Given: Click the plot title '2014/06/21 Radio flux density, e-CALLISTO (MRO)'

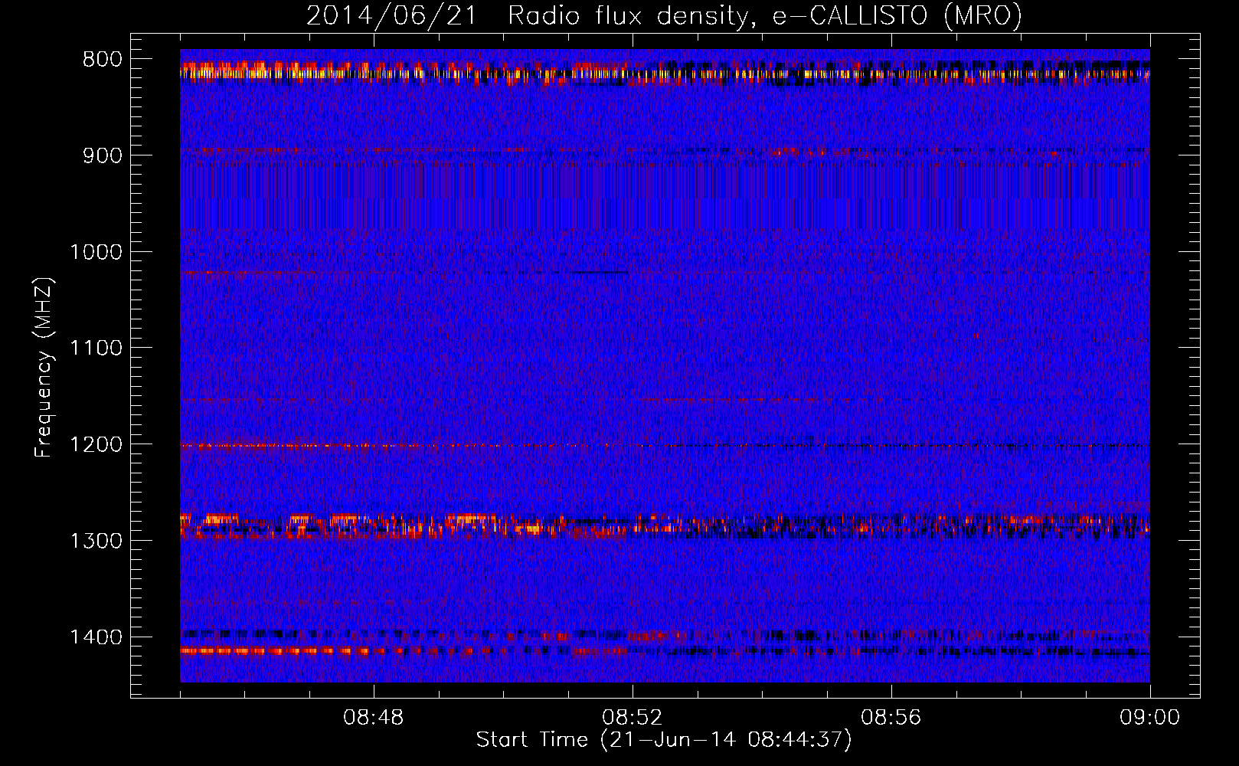Looking at the screenshot, I should pos(664,15).
